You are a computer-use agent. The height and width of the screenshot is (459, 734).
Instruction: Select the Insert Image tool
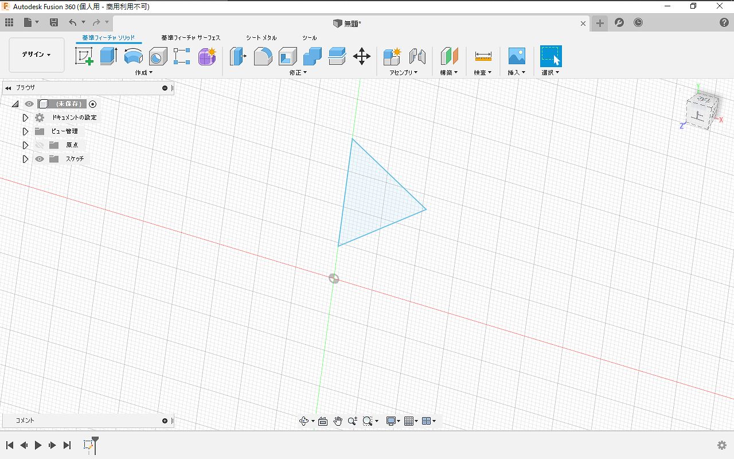[x=517, y=56]
